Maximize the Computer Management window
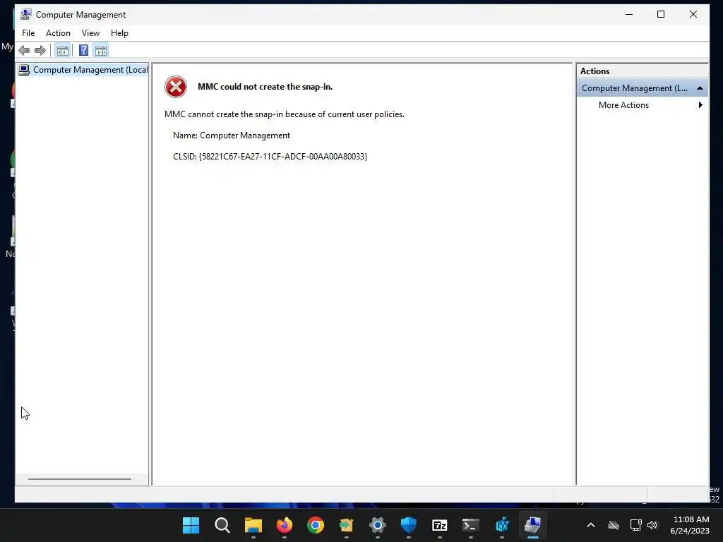 [661, 14]
